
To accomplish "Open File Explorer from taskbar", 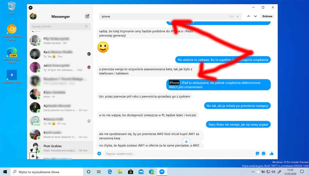I will point(120,172).
